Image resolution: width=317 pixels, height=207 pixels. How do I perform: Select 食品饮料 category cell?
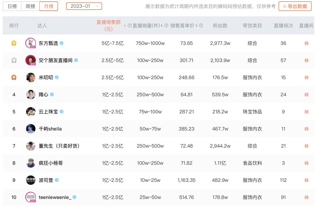(x=252, y=163)
